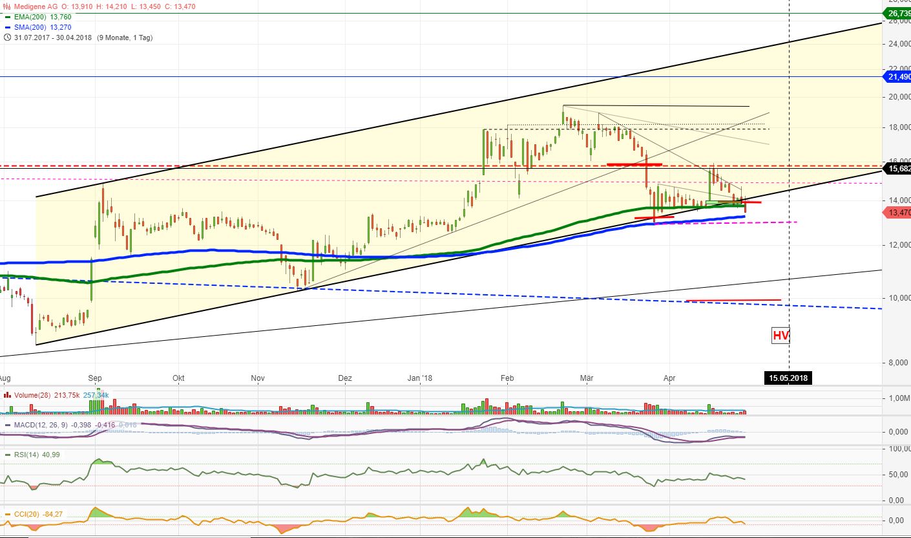Viewport: 911px width, 538px height.
Task: Click the red HV event marker
Action: tap(781, 336)
